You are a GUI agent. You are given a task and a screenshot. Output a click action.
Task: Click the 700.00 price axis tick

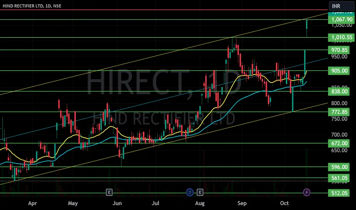(x=339, y=135)
